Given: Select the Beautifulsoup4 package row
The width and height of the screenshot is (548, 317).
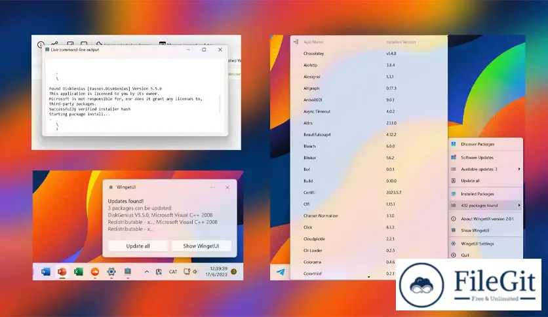Looking at the screenshot, I should (x=368, y=134).
